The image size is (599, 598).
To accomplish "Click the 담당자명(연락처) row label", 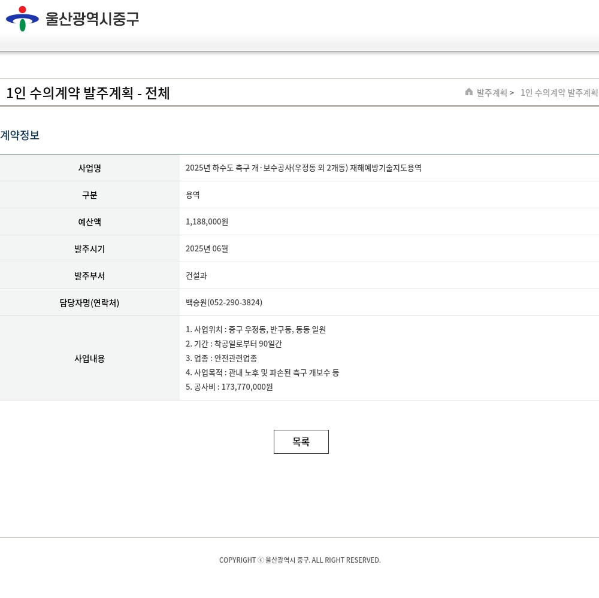I will tap(90, 303).
